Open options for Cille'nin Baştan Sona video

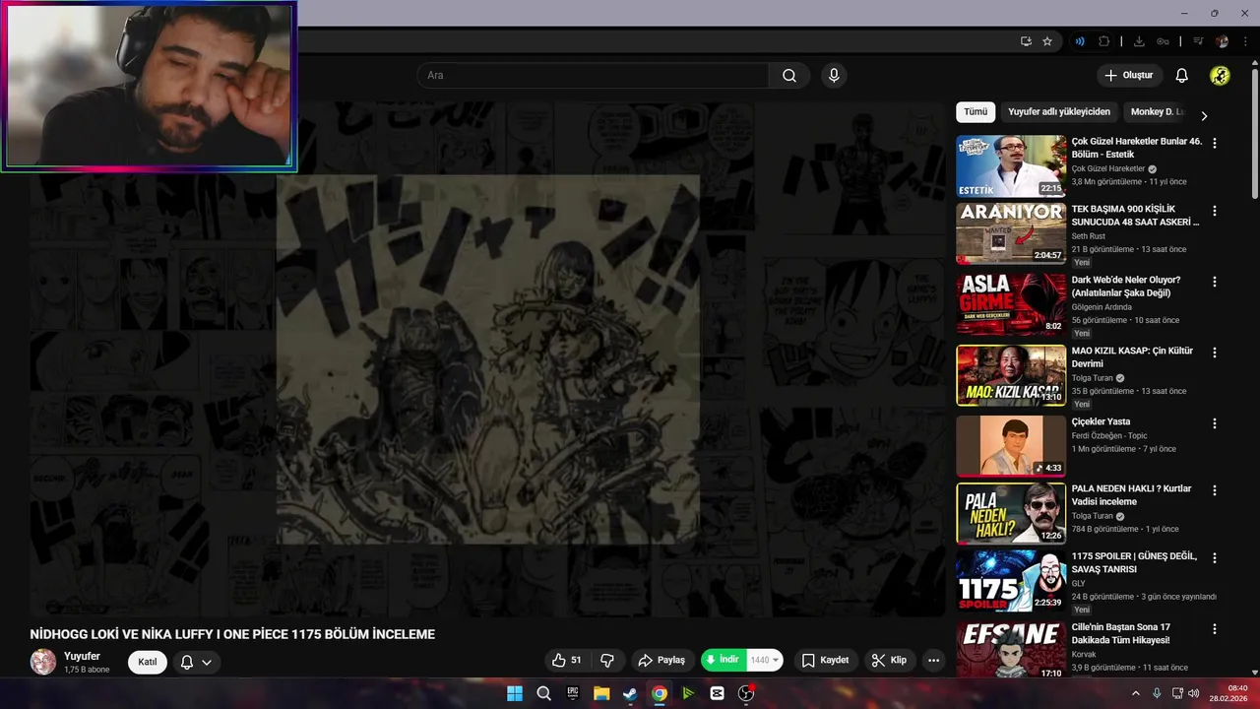click(1214, 628)
